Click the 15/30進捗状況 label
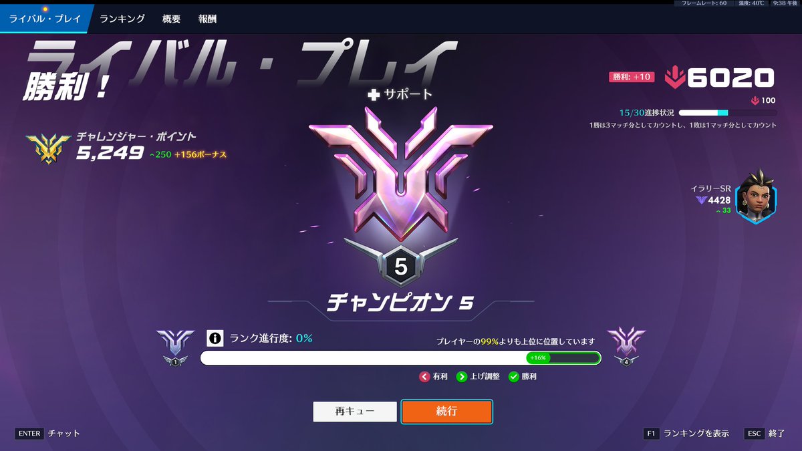The width and height of the screenshot is (802, 451). coord(646,113)
